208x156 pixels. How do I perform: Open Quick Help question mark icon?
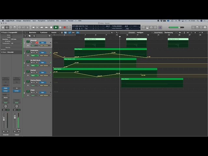tap(11, 27)
